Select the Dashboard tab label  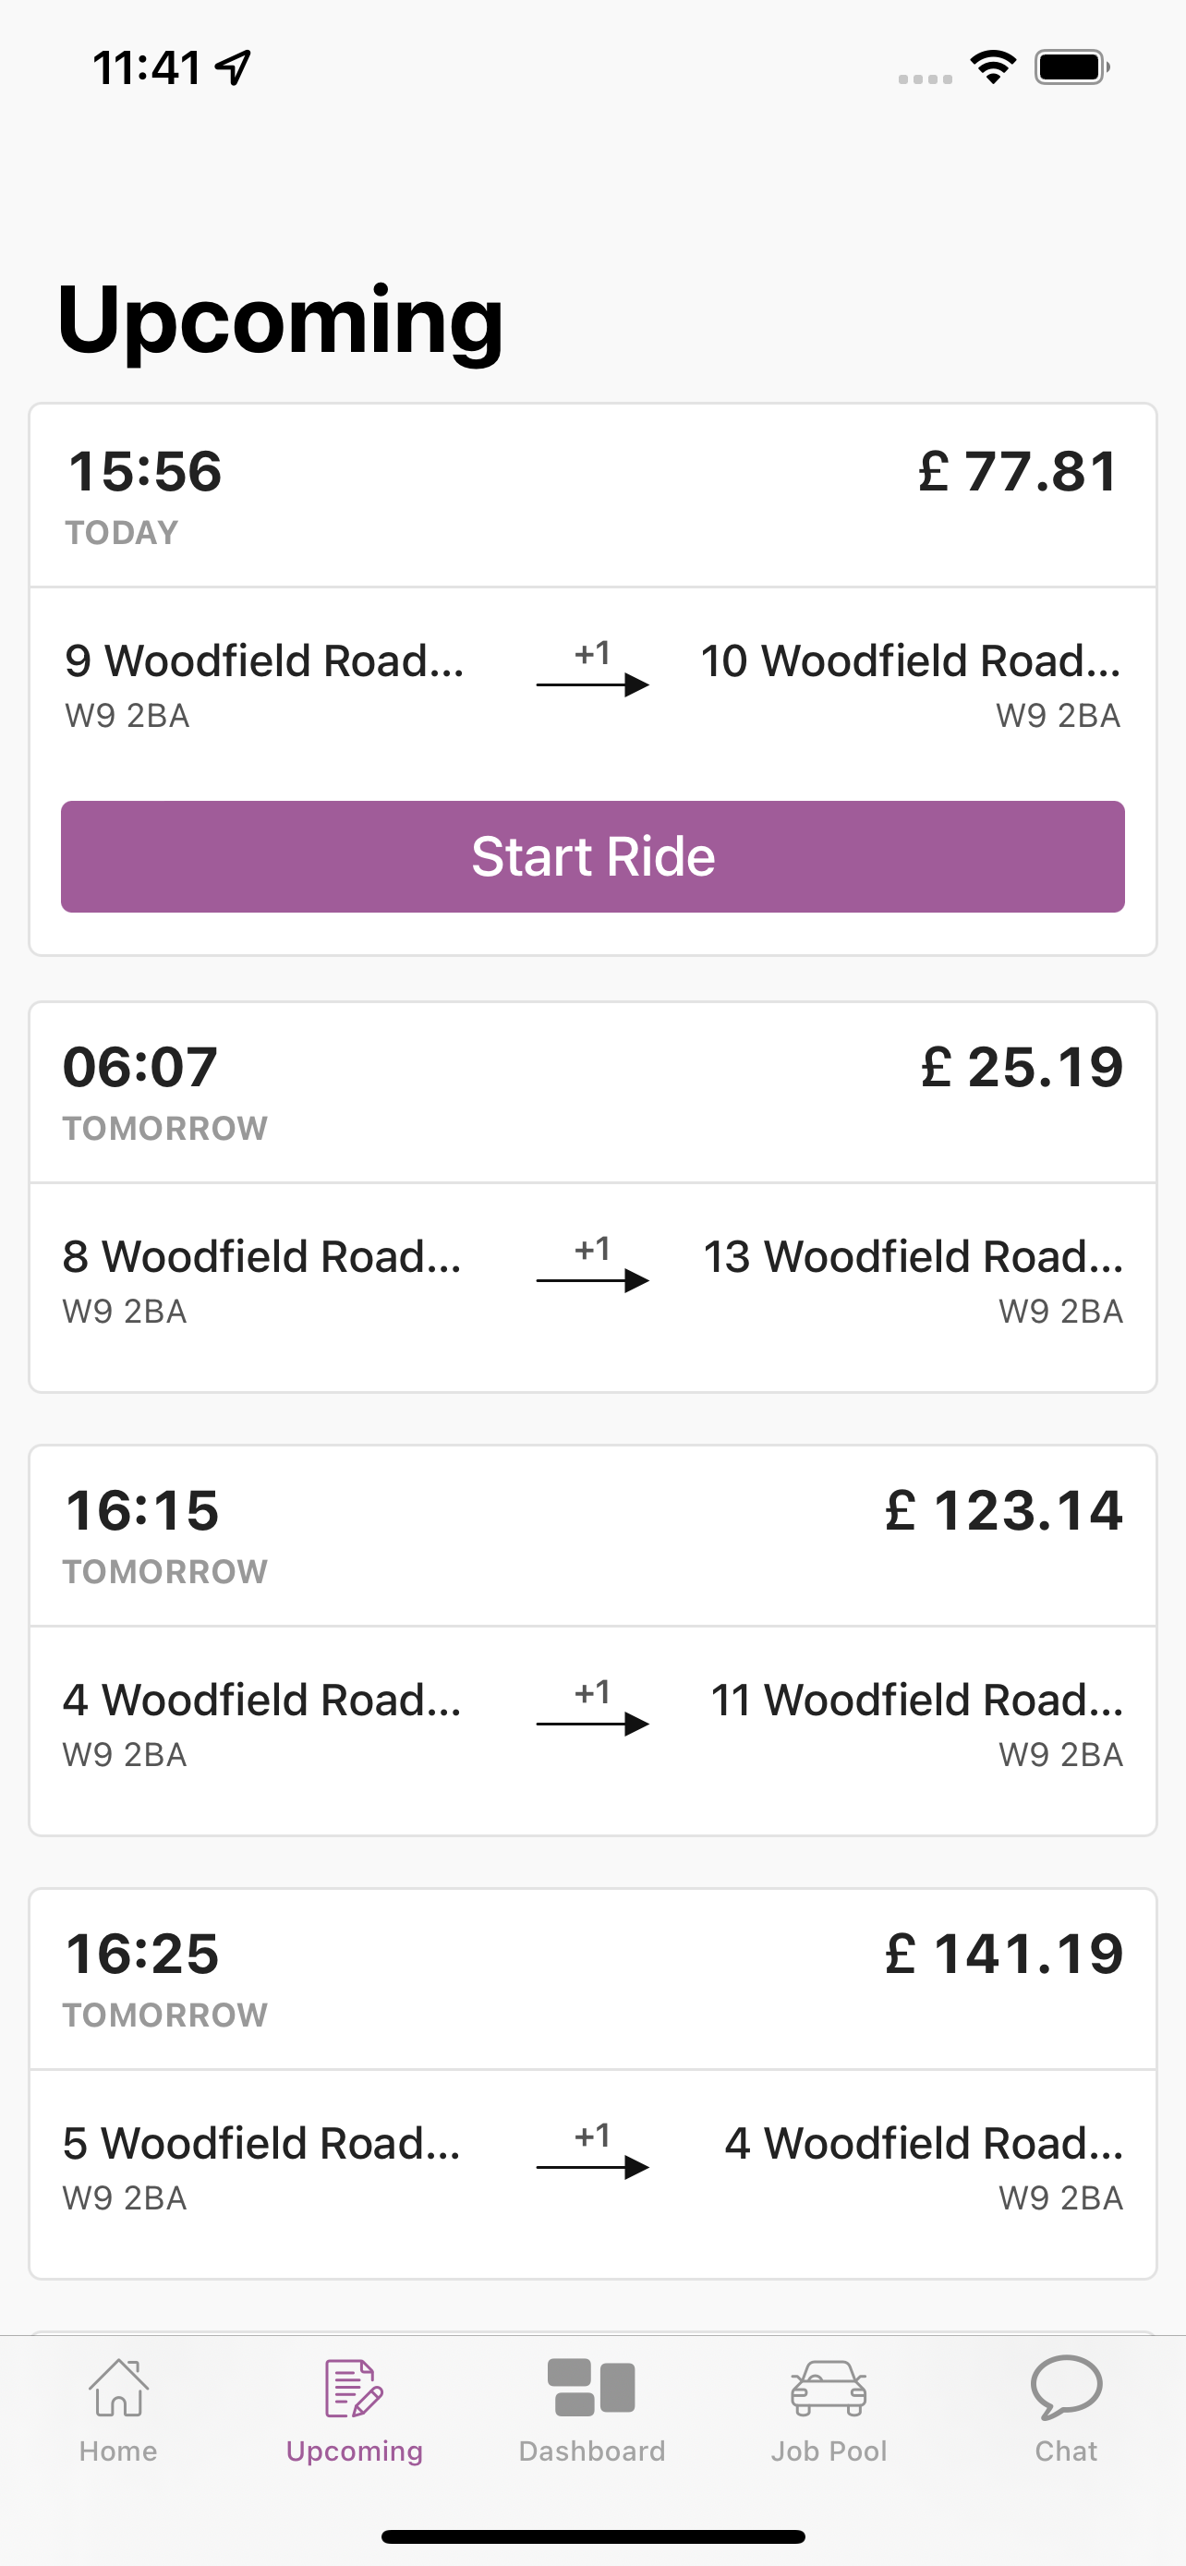591,2451
